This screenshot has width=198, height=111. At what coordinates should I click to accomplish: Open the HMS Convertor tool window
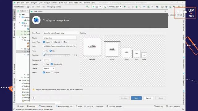point(45,106)
